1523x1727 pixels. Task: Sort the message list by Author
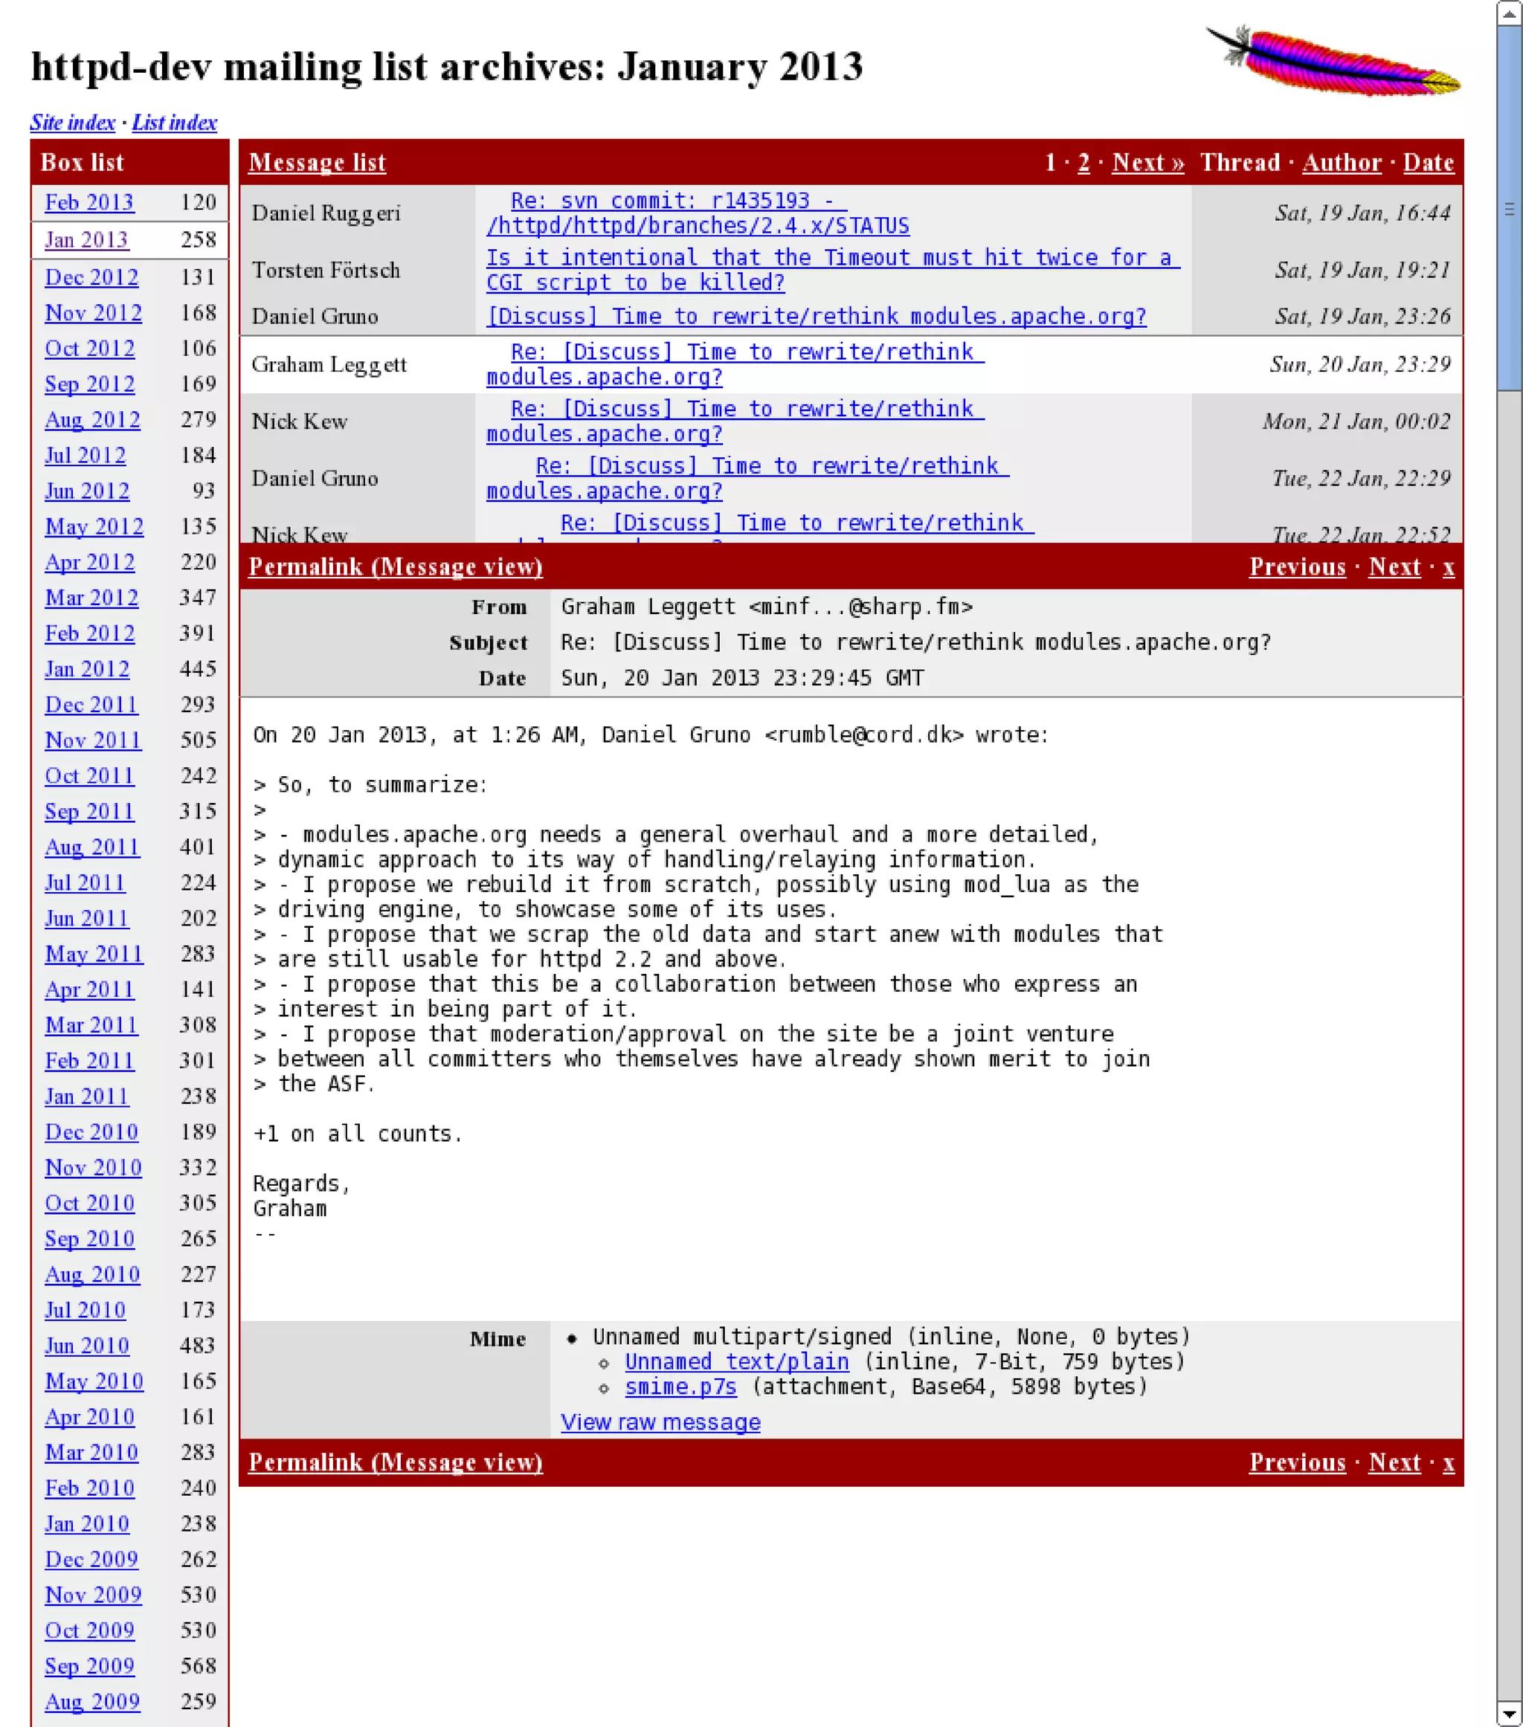tap(1342, 162)
